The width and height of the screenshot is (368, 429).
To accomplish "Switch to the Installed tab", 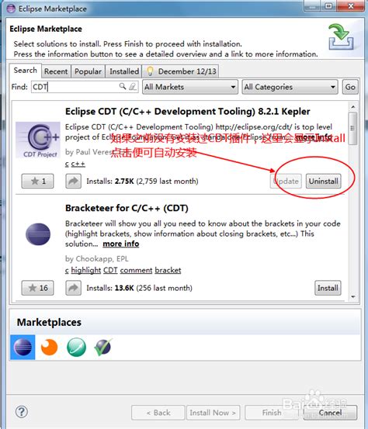I will 124,71.
